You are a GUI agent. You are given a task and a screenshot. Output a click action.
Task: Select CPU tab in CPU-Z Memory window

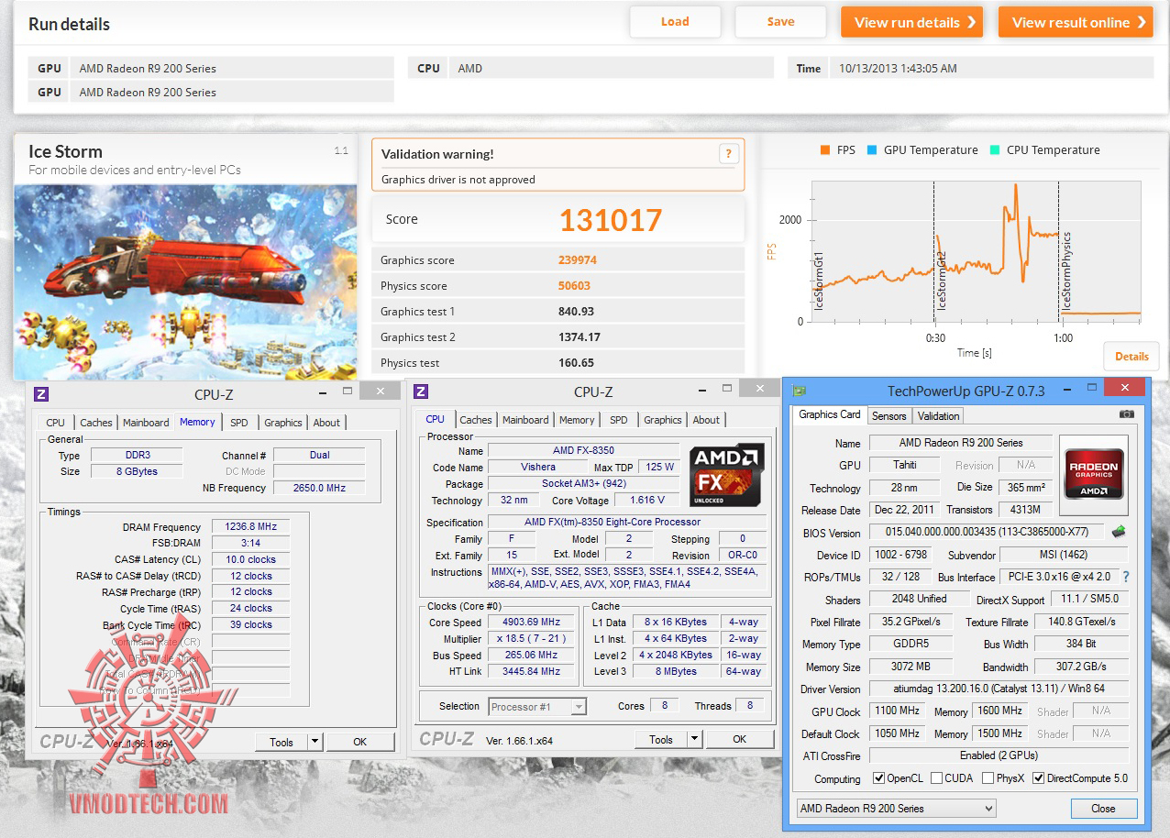click(56, 423)
